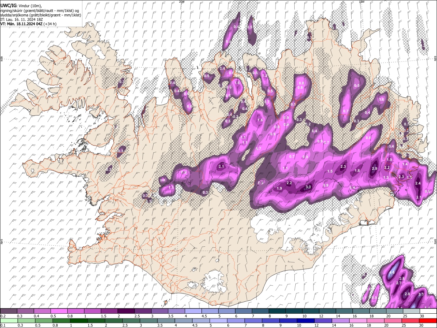Select the dark blue bottom-row swatch between 10 and 12
The image size is (437, 328).
coord(305,320)
